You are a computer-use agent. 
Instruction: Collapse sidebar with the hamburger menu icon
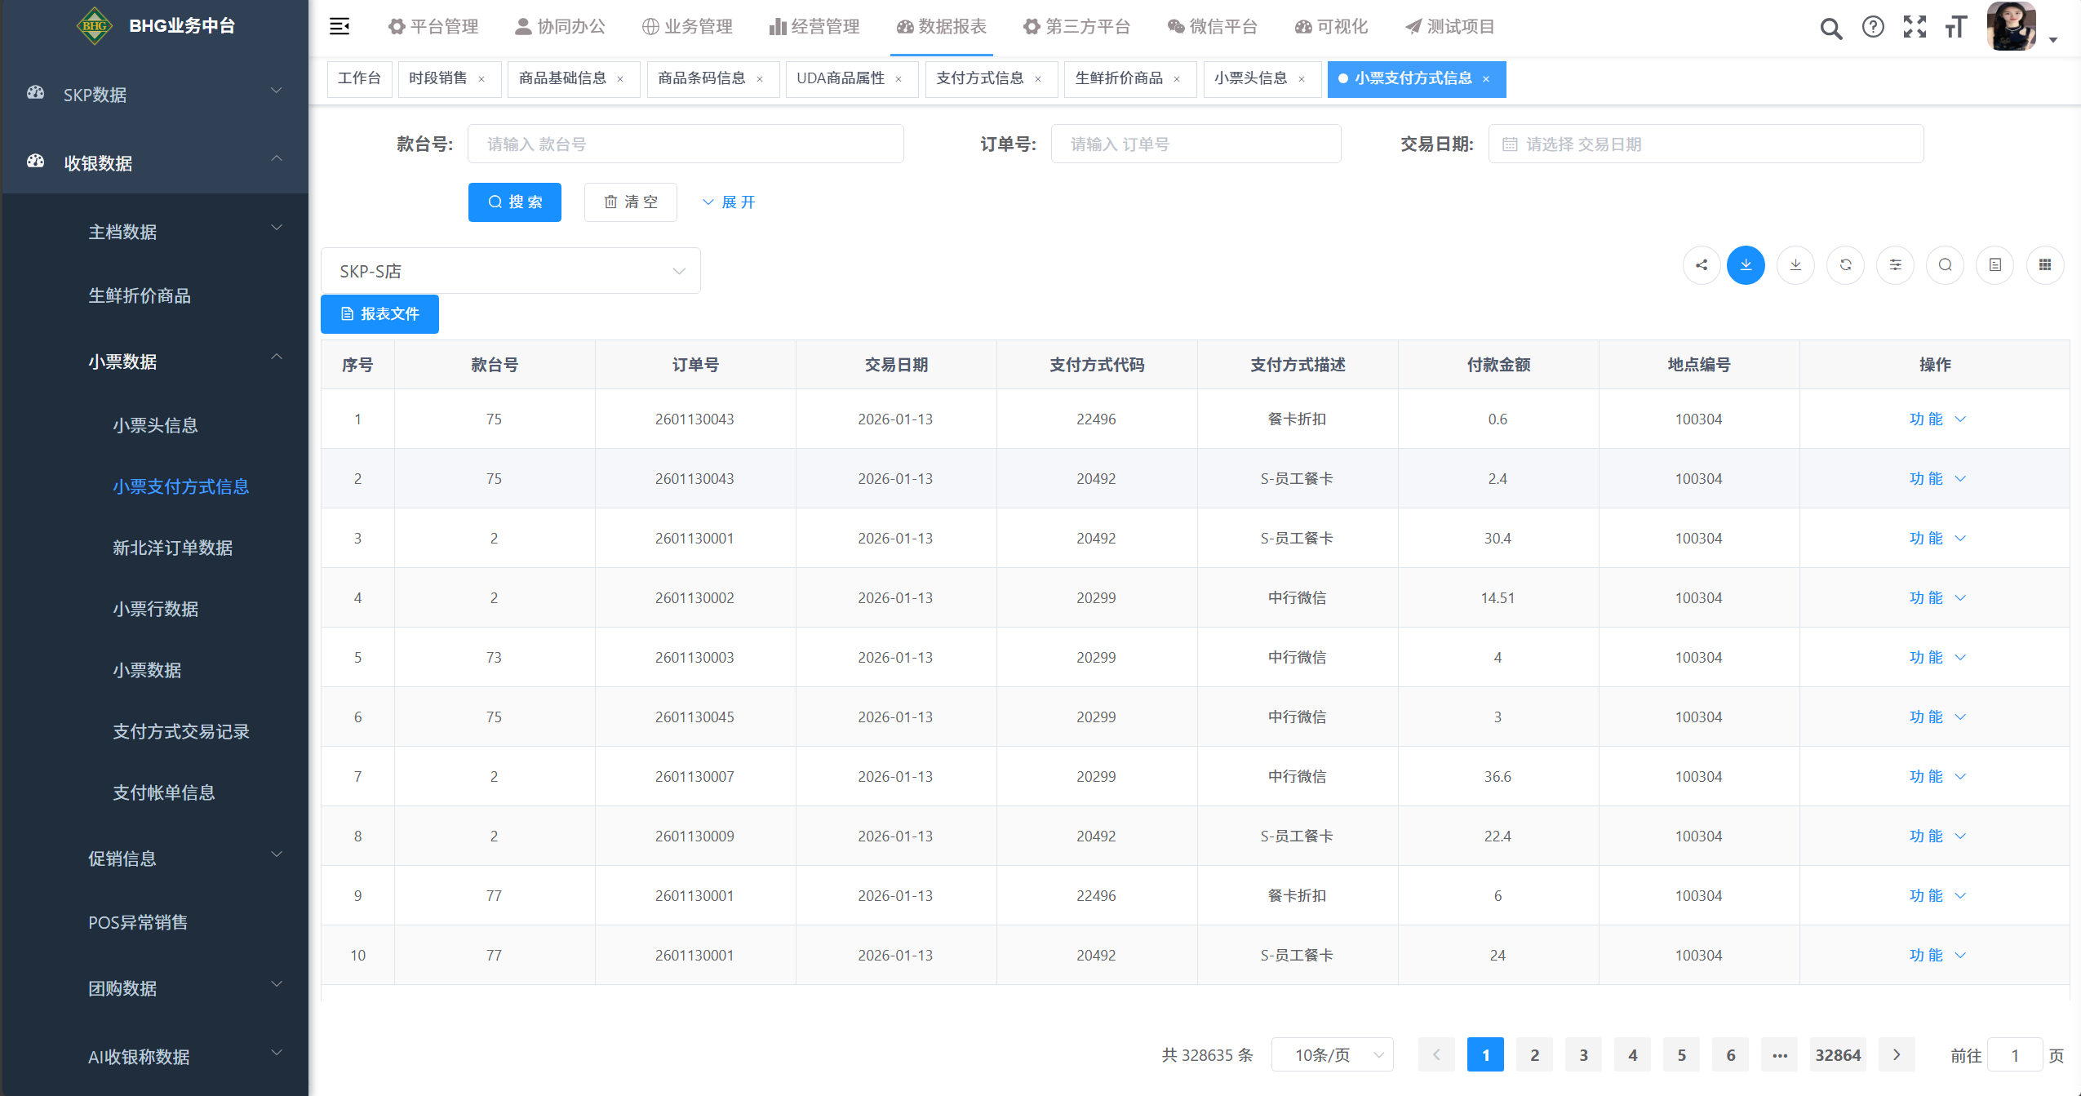(x=339, y=27)
